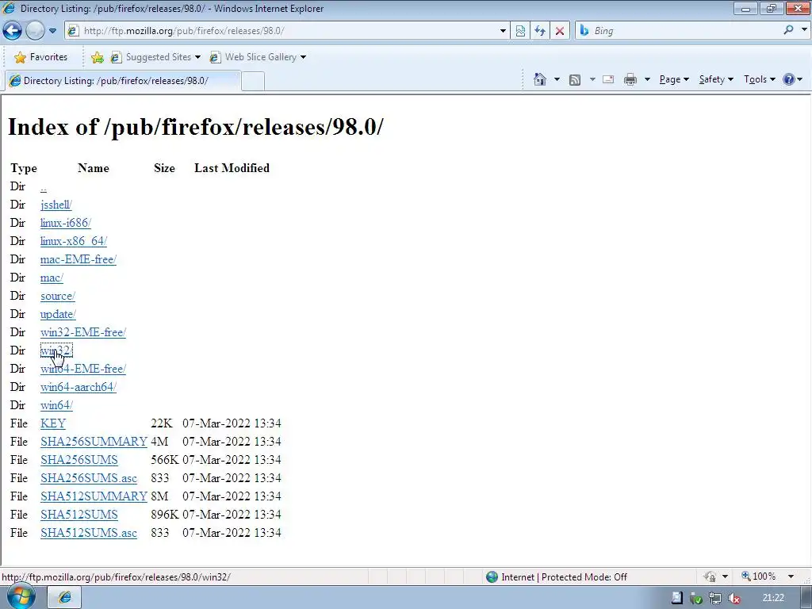The height and width of the screenshot is (609, 812).
Task: Click the privacy report status bar icon
Action: point(710,576)
